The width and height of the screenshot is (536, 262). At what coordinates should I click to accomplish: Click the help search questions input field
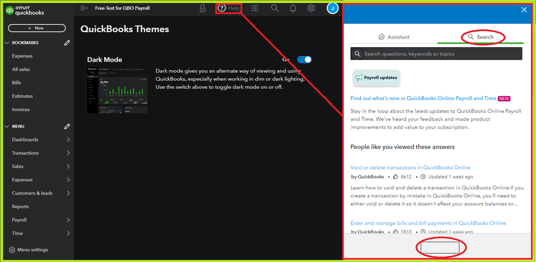coord(437,54)
